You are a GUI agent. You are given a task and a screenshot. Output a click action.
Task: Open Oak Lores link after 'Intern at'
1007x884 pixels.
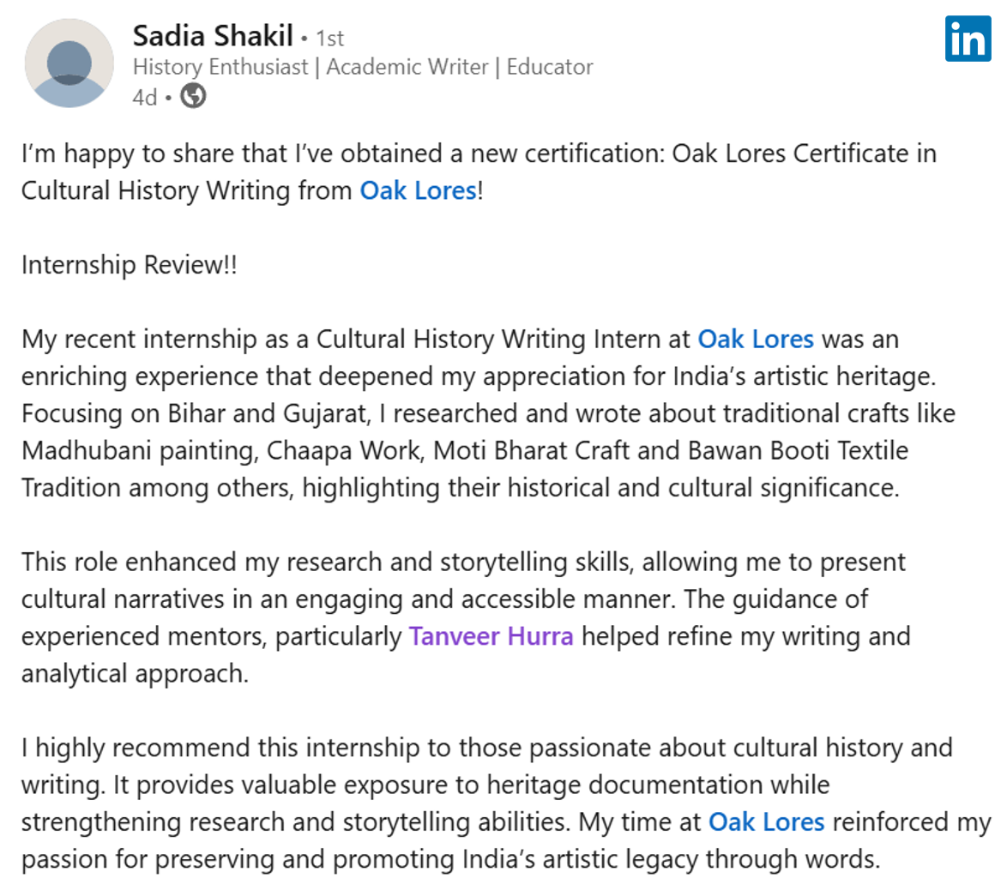point(756,339)
